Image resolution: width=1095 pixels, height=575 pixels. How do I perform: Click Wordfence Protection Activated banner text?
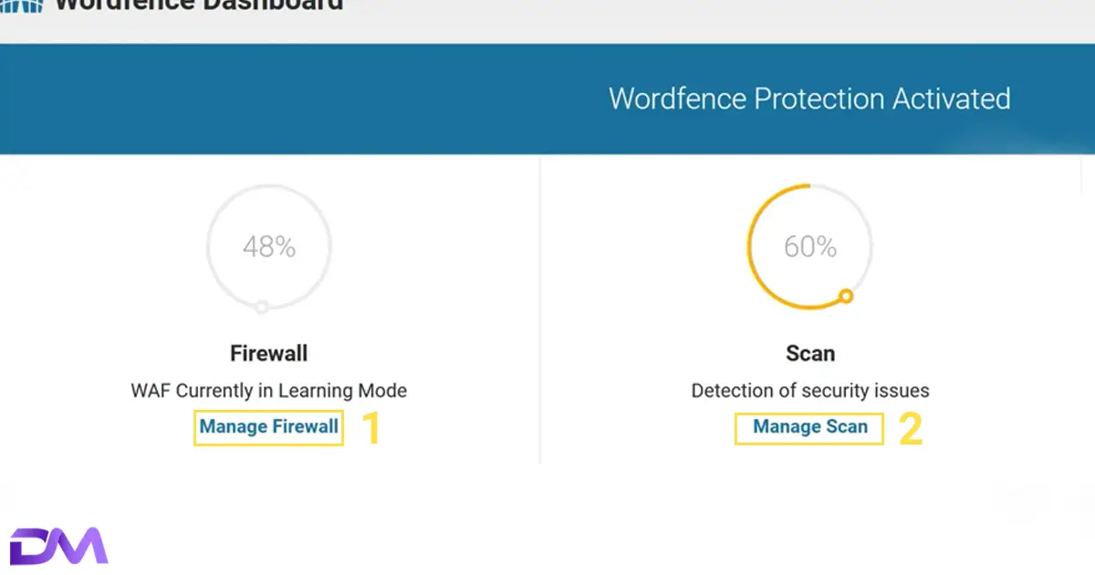[x=809, y=99]
